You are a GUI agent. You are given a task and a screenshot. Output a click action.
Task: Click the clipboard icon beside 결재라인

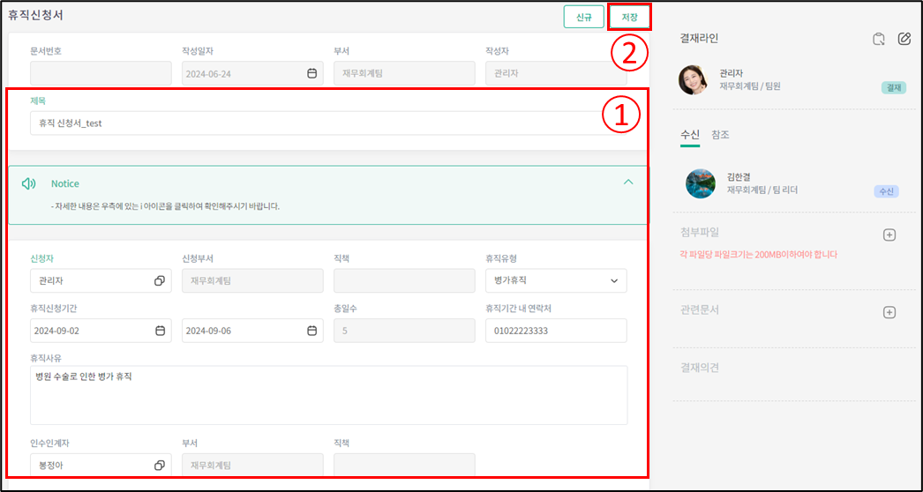(878, 39)
